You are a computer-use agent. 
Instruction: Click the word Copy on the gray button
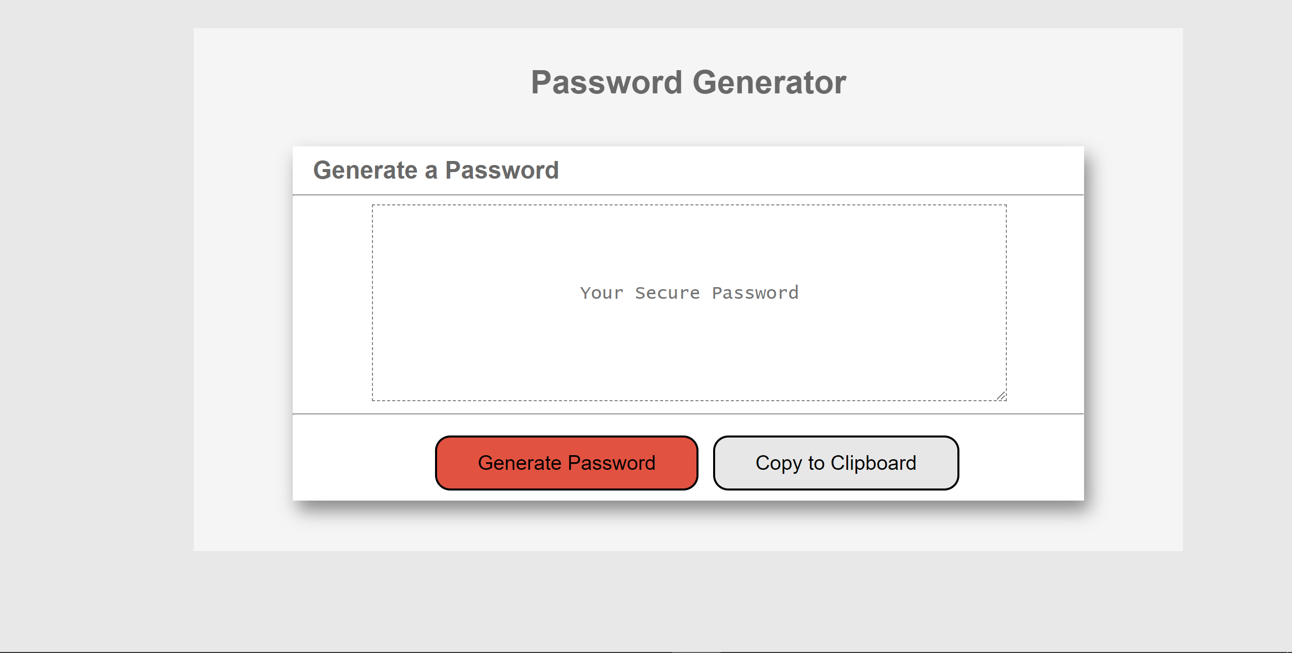pyautogui.click(x=778, y=463)
